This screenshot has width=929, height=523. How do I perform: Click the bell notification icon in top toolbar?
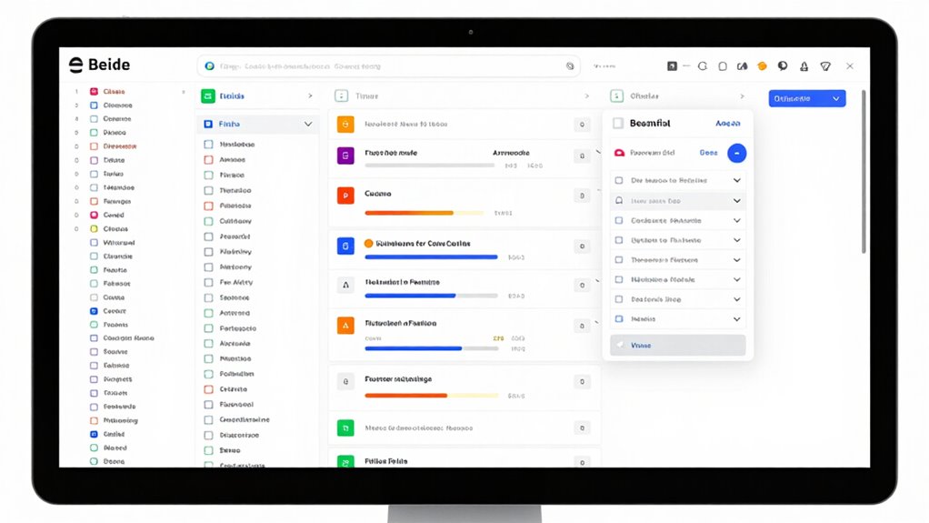click(804, 66)
